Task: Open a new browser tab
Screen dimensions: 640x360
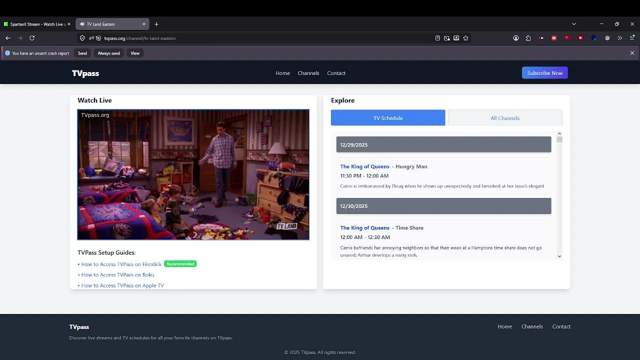Action: [156, 24]
